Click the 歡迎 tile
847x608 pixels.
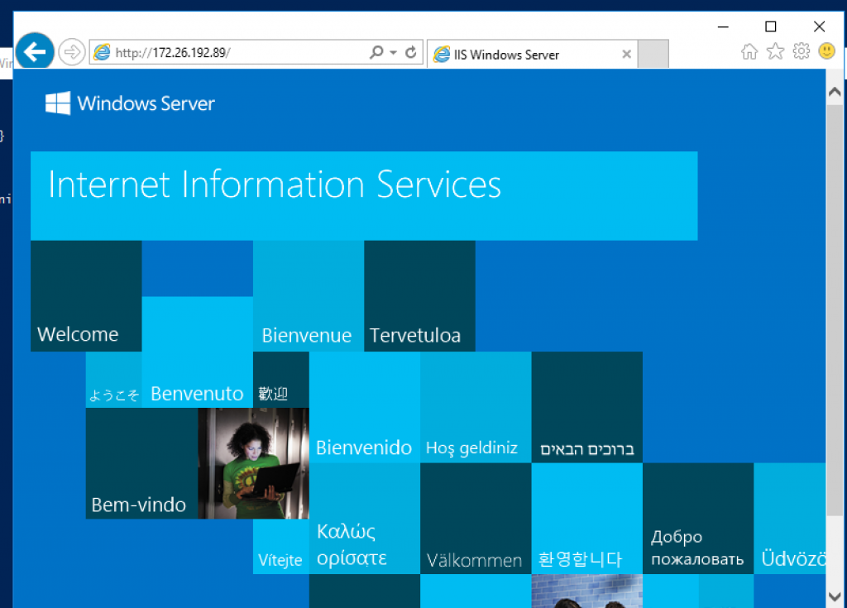[x=281, y=380]
